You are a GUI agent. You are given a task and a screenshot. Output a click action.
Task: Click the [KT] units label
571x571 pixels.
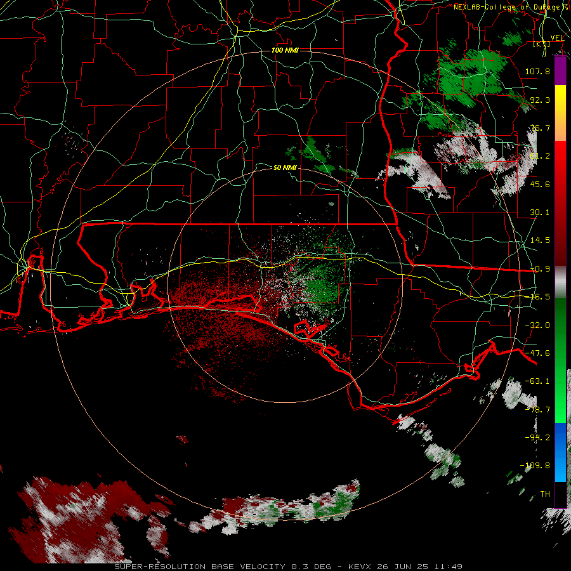[x=542, y=44]
